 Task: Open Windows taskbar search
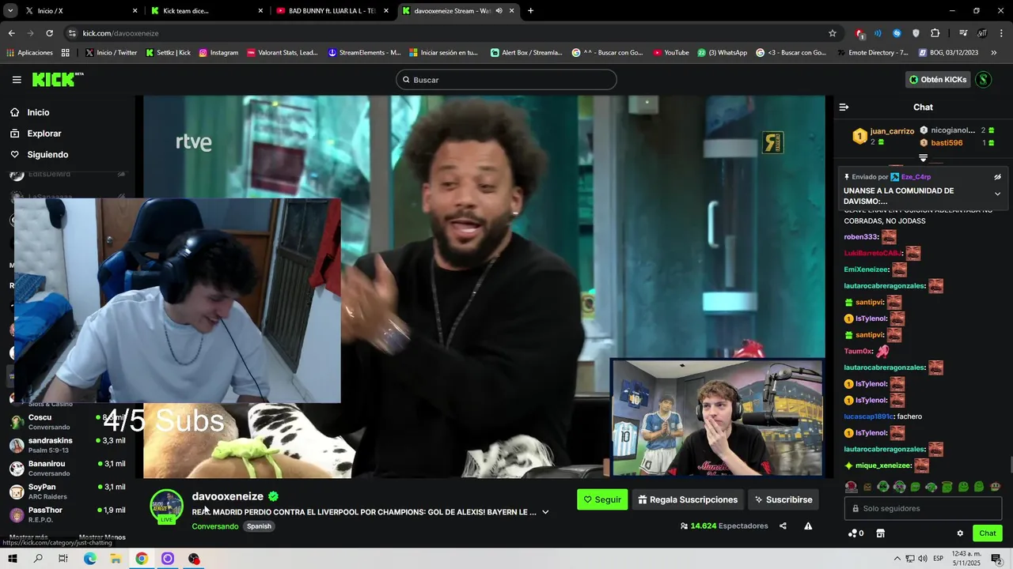pyautogui.click(x=38, y=559)
